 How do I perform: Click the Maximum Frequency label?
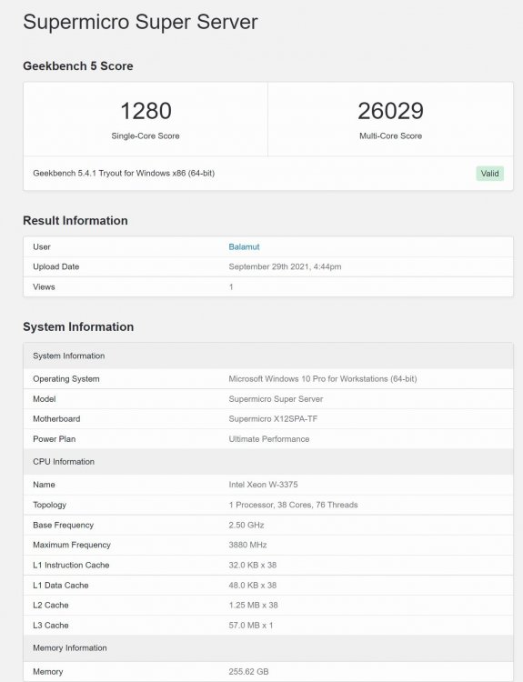click(x=72, y=545)
